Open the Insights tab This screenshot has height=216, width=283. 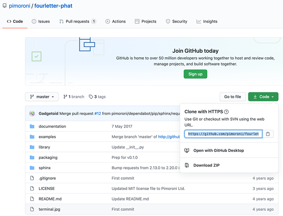[x=207, y=21]
